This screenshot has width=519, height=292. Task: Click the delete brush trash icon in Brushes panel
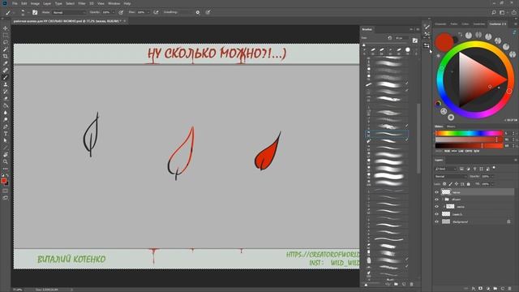(411, 284)
